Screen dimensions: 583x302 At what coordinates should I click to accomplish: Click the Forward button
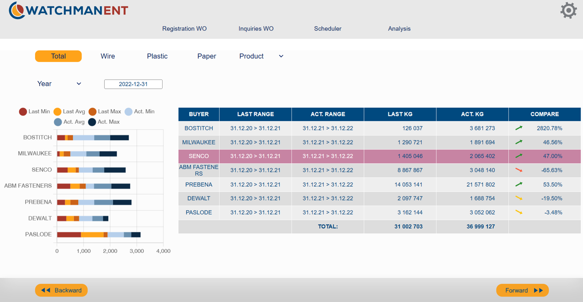[x=522, y=290]
